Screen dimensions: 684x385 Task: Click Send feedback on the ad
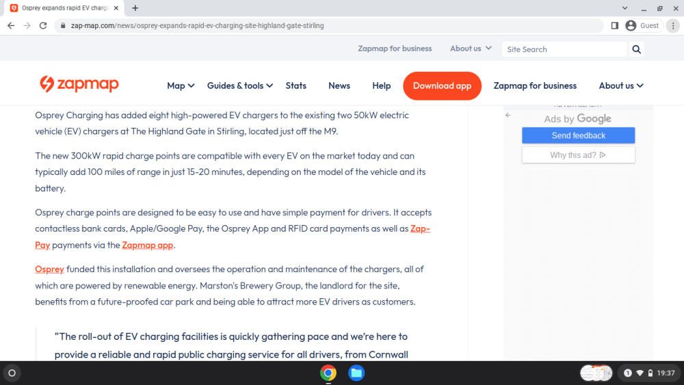(x=578, y=135)
